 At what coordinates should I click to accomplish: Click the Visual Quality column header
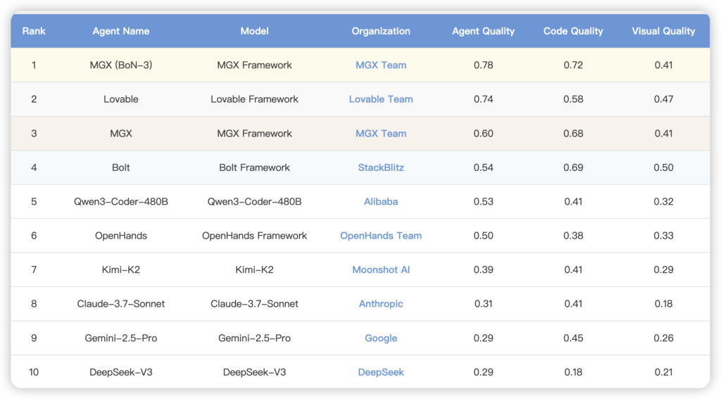[663, 31]
